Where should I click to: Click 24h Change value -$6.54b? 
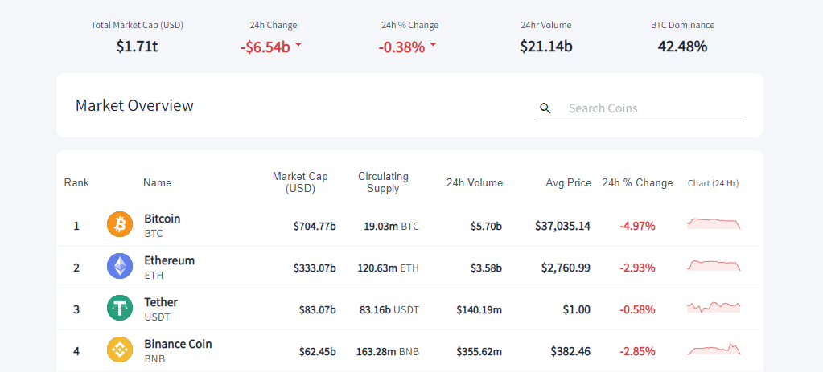click(x=265, y=47)
